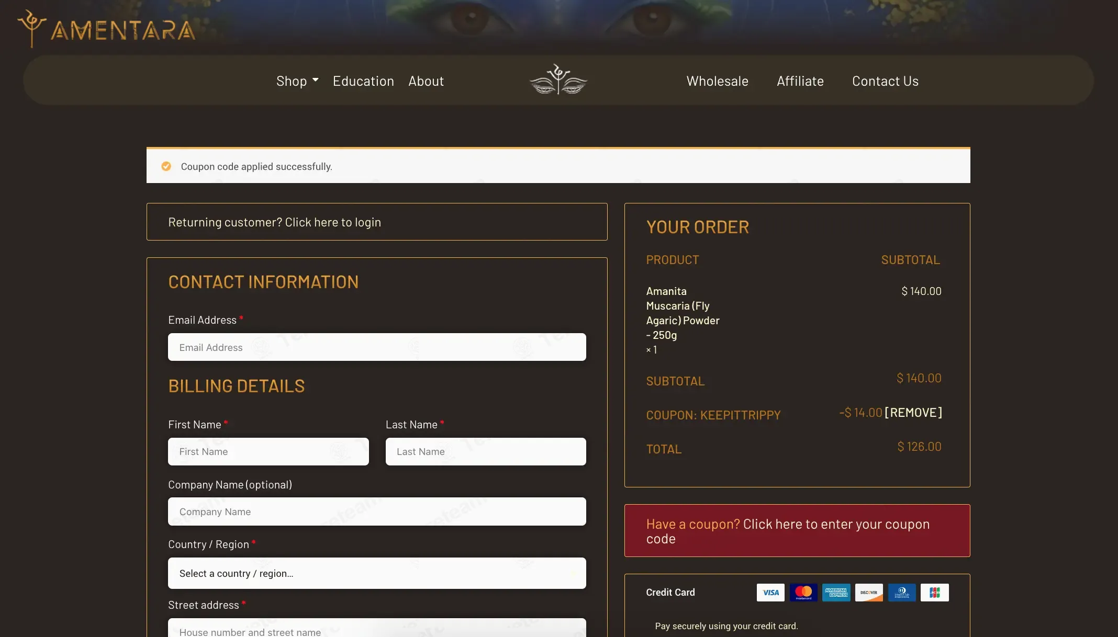Open Contact Us page
Image resolution: width=1118 pixels, height=637 pixels.
(x=885, y=81)
